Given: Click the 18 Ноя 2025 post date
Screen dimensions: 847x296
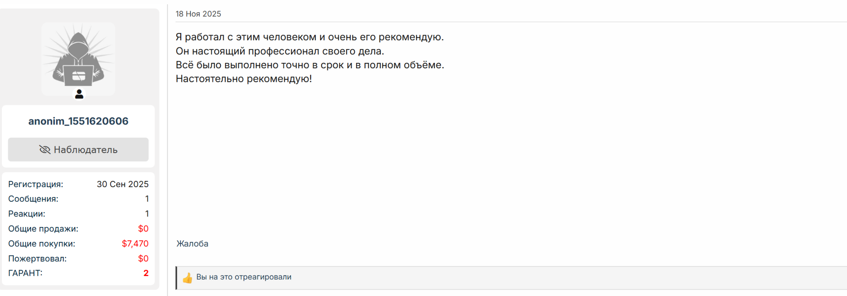Looking at the screenshot, I should 198,14.
